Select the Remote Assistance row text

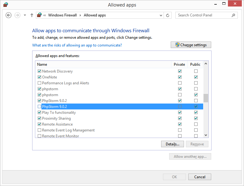coord(57,124)
